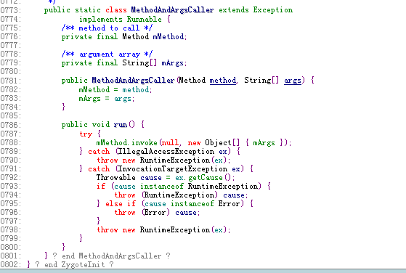Select the getCause call

(206, 177)
